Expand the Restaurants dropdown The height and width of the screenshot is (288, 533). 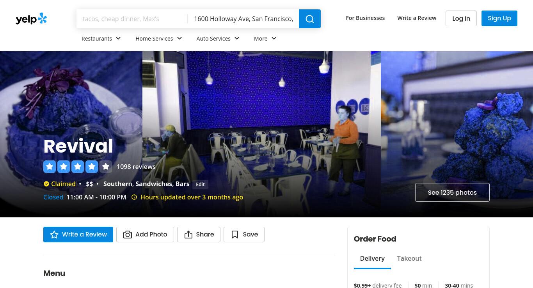coord(101,38)
